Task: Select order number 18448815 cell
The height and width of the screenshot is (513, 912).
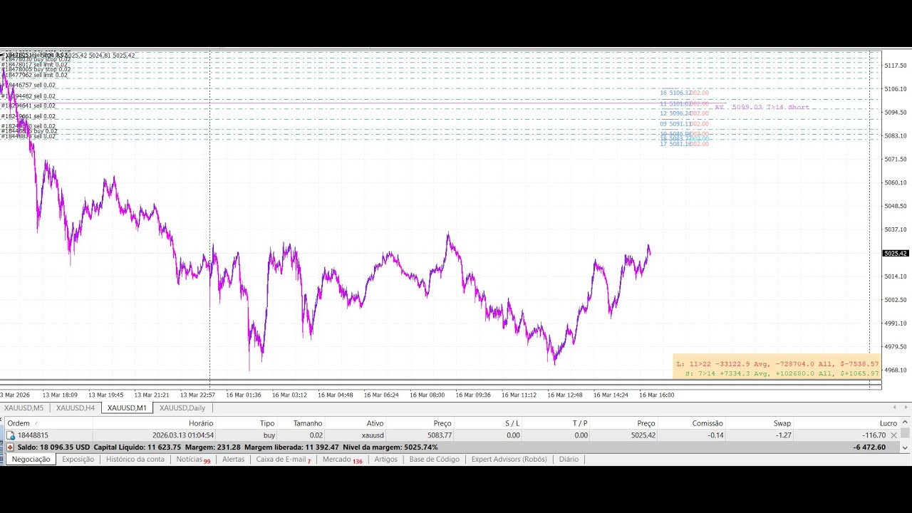Action: (33, 435)
